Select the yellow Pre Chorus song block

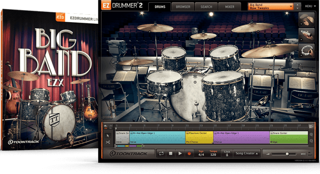point(199,137)
